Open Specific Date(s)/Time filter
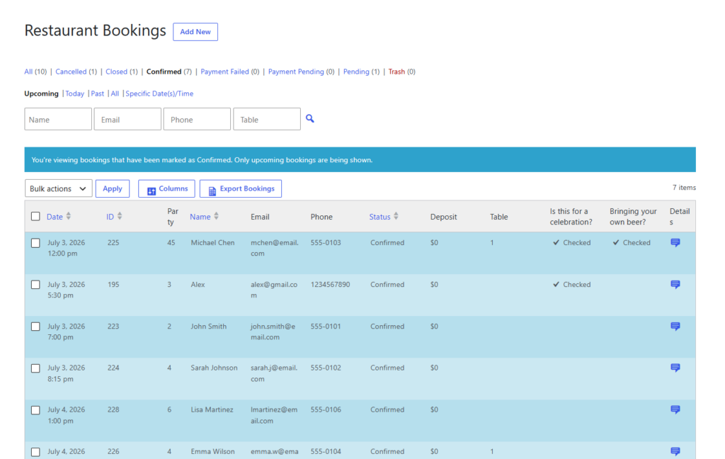The width and height of the screenshot is (725, 459). (159, 93)
